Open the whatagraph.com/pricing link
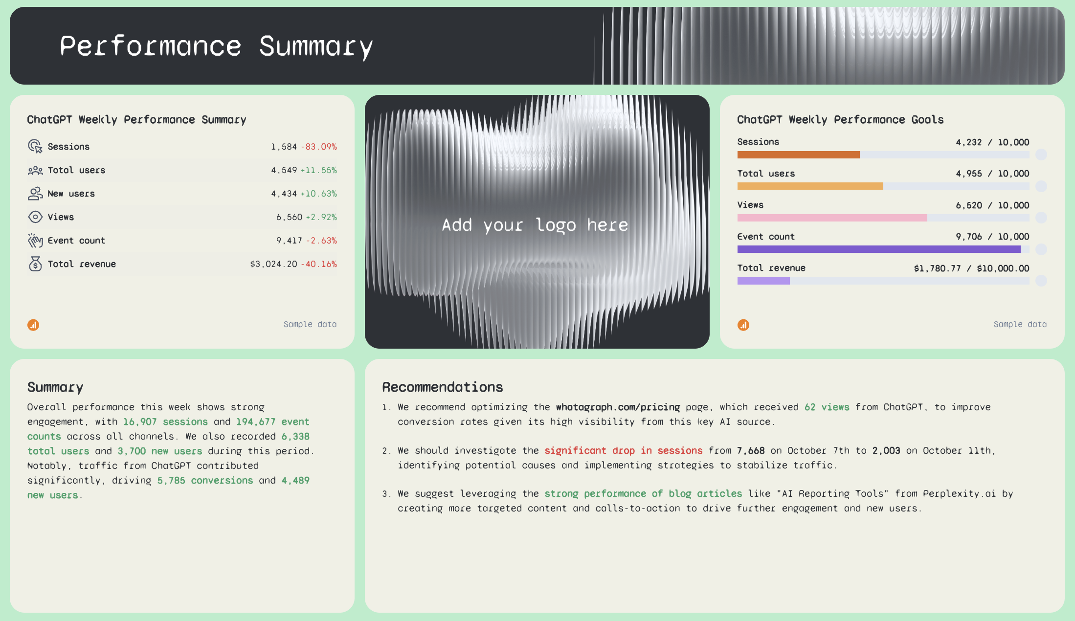 [x=617, y=407]
